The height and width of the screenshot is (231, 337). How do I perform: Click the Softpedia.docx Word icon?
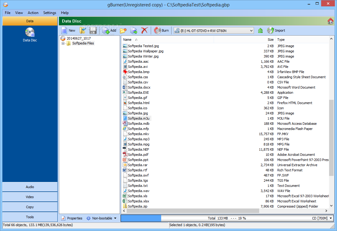click(x=125, y=87)
